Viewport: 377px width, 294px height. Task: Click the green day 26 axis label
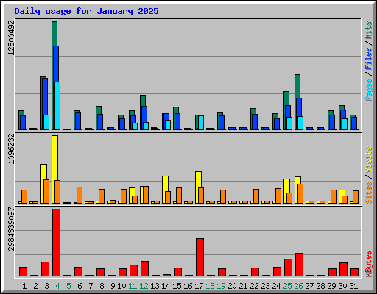(x=298, y=286)
